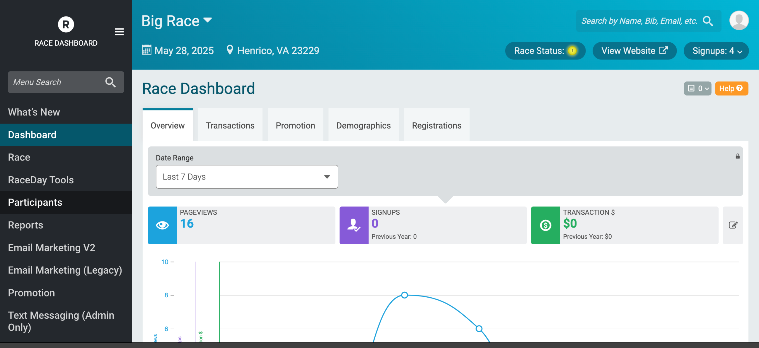Click the orange Help button
This screenshot has width=759, height=348.
[731, 88]
